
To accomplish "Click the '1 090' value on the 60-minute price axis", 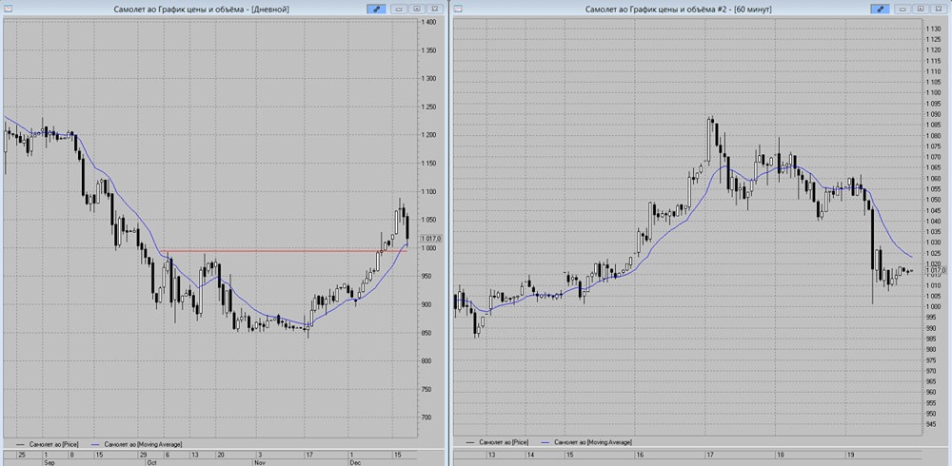I will (x=932, y=114).
